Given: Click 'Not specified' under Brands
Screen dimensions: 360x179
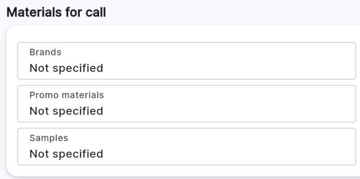Looking at the screenshot, I should pos(66,68).
